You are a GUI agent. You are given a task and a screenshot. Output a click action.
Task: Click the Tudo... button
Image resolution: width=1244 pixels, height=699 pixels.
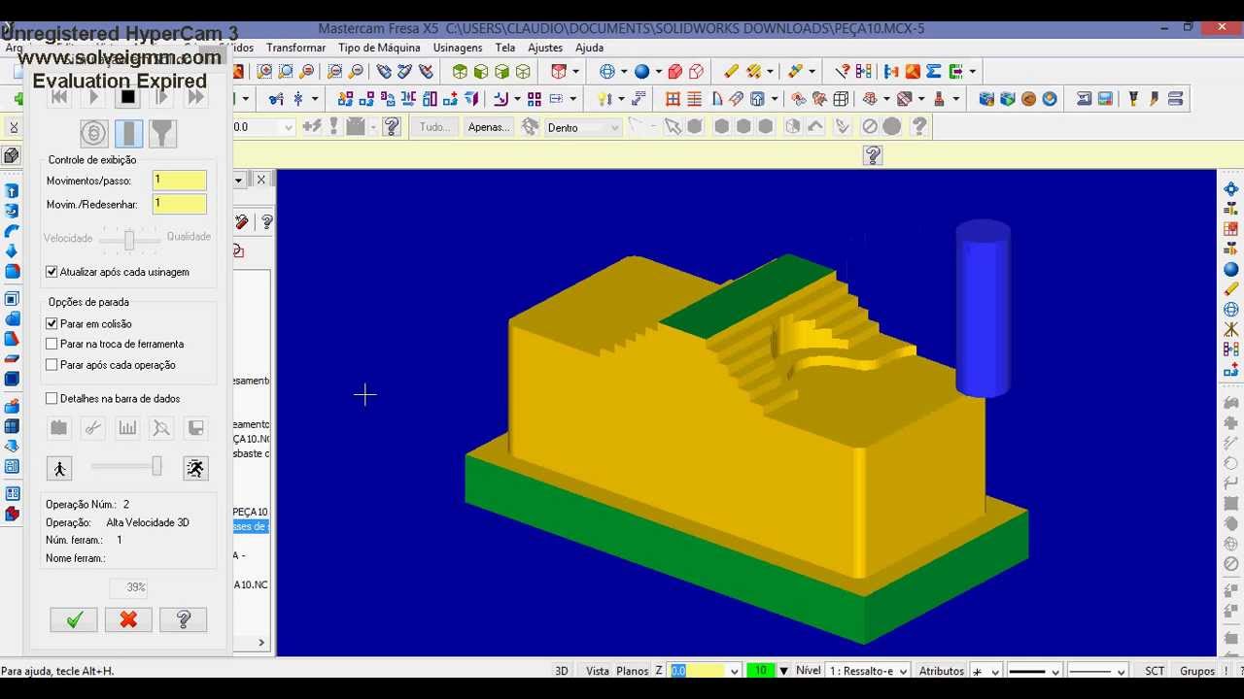(x=434, y=127)
